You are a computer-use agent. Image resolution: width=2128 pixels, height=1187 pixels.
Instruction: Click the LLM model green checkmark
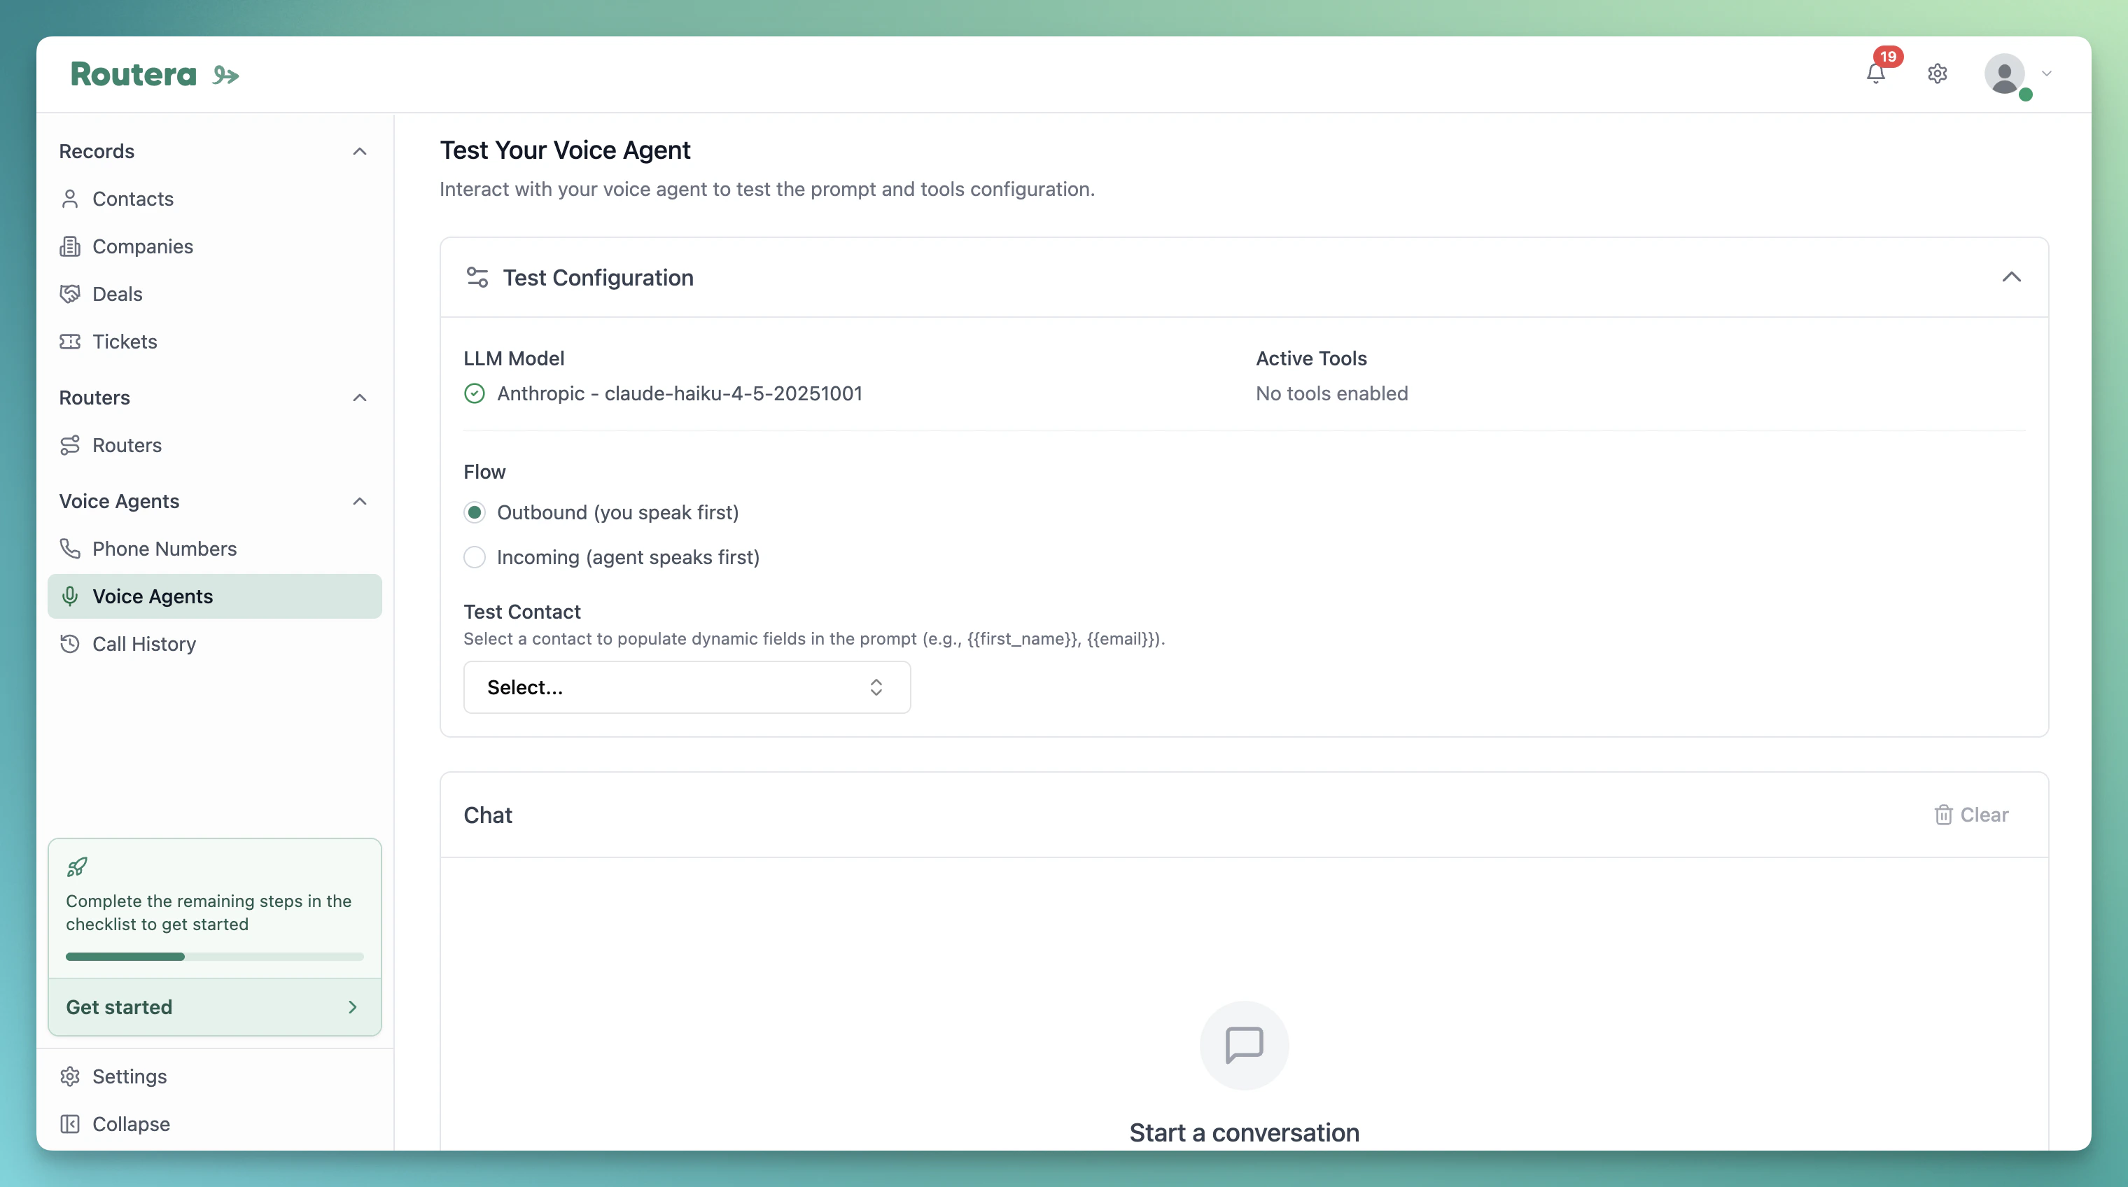(x=474, y=393)
